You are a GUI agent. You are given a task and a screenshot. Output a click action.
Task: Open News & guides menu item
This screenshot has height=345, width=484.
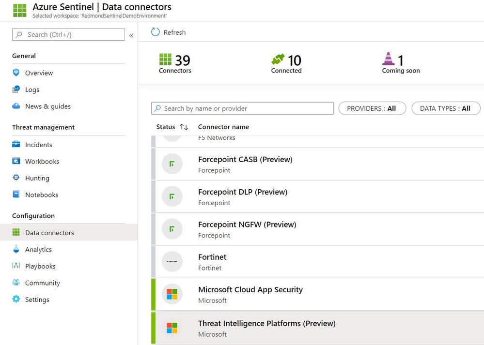tap(48, 106)
